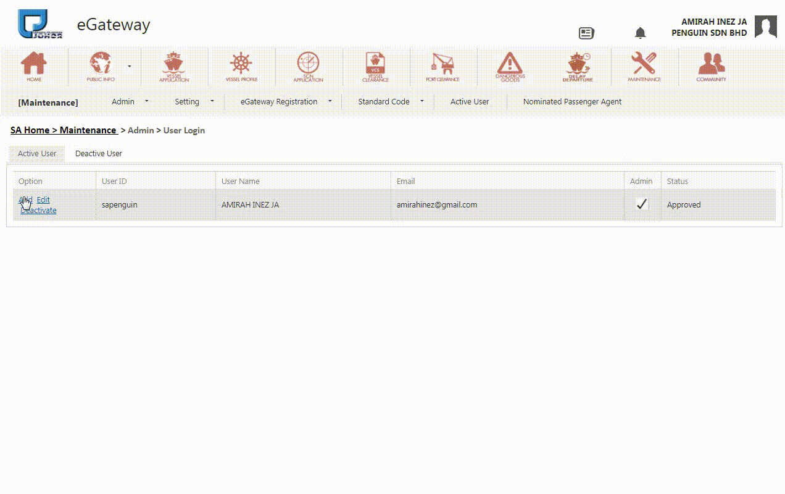
Task: Click the Deactivate link for sapenguin
Action: coord(38,211)
